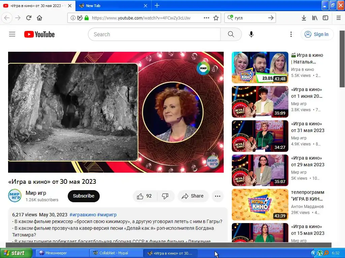Click the YouTube search magnifier button
Screen dimensions: 345x258
pyautogui.click(x=231, y=34)
